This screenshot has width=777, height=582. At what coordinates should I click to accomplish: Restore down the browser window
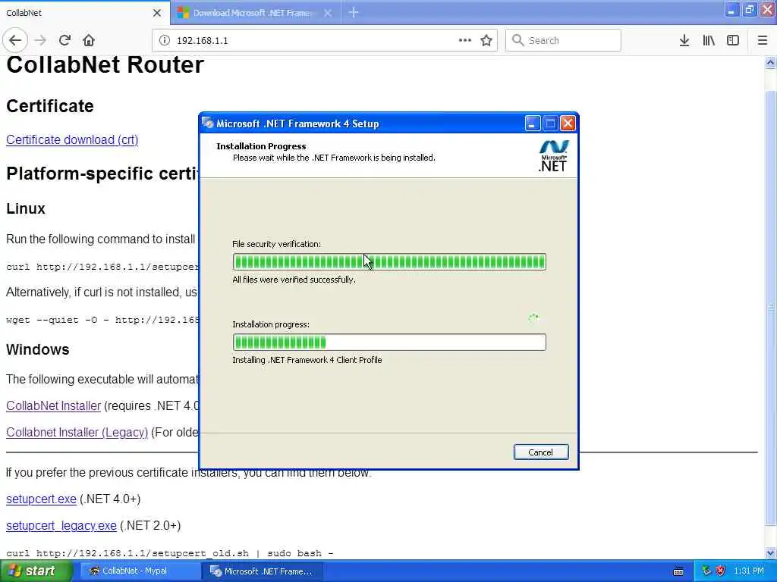pyautogui.click(x=749, y=10)
